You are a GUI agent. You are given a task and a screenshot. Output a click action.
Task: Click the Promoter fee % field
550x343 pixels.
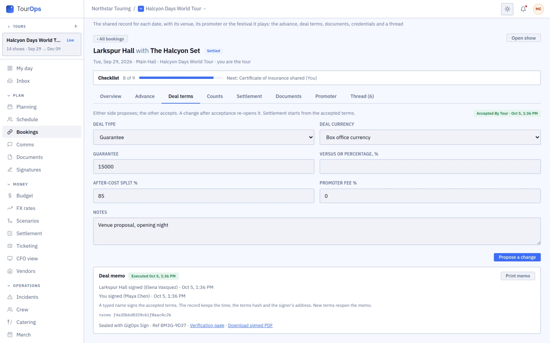click(430, 196)
